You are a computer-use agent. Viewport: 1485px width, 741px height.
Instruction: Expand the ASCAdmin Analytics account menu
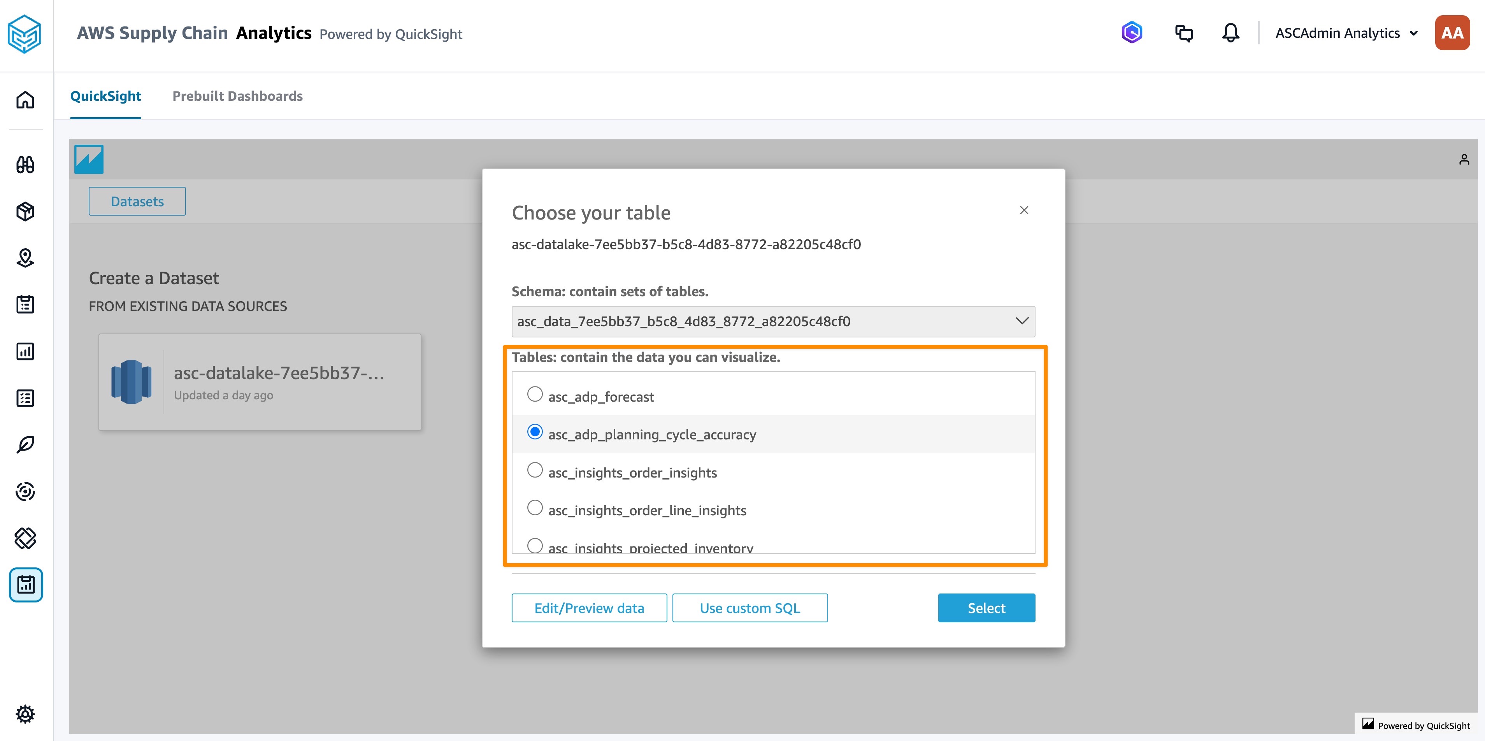1346,33
